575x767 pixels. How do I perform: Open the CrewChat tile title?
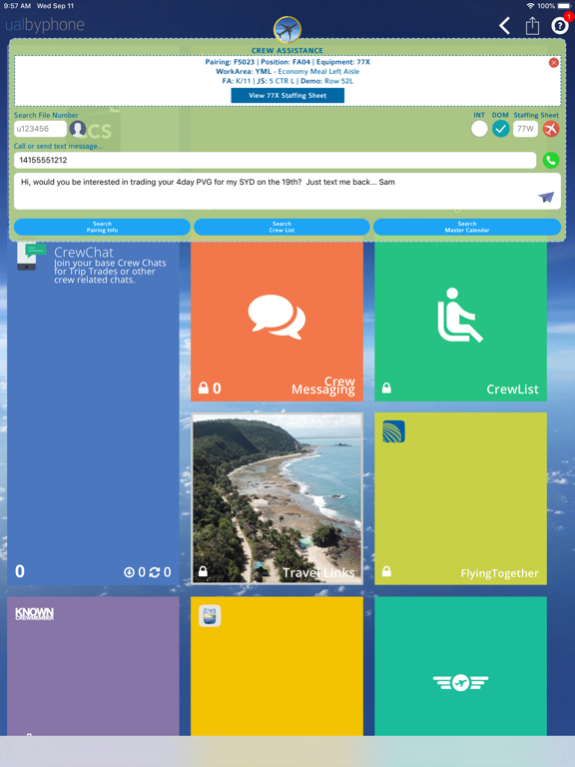(84, 253)
